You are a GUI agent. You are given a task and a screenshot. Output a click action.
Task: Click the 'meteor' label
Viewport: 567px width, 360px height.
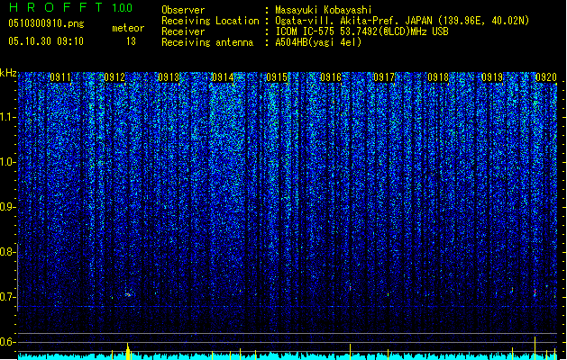pyautogui.click(x=128, y=28)
